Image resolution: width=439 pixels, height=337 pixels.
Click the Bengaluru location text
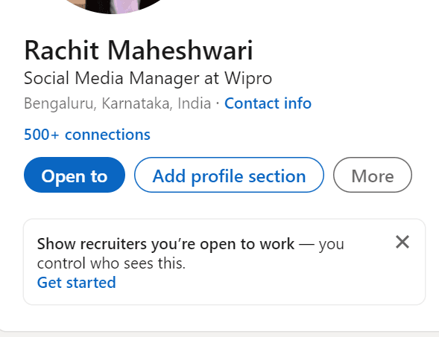[x=60, y=103]
